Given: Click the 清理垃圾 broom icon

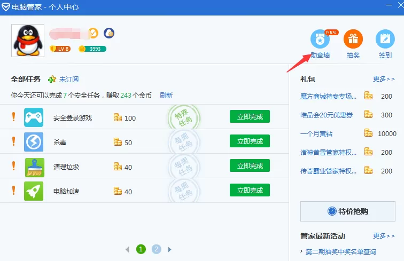Looking at the screenshot, I should pyautogui.click(x=35, y=167).
